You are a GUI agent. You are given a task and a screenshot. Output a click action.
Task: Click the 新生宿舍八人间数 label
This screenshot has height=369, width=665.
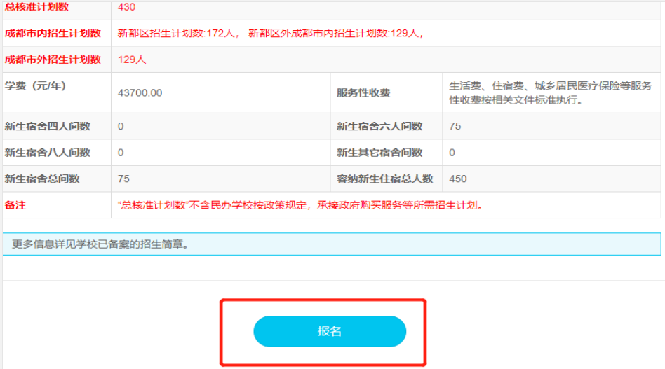tap(48, 153)
